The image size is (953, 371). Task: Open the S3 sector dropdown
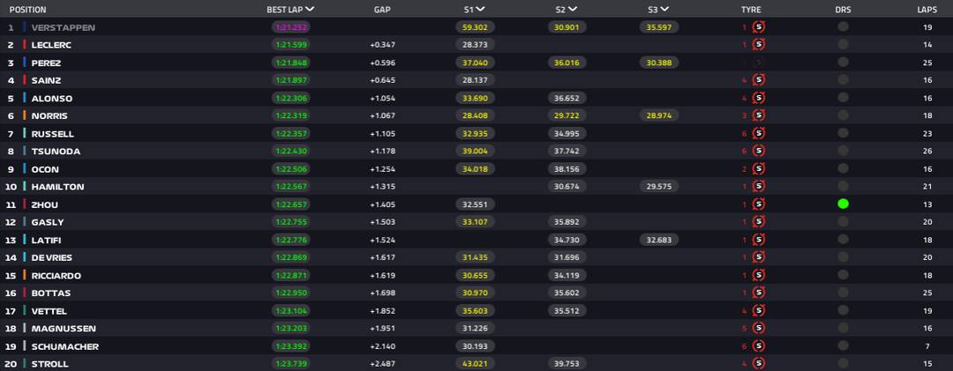pos(664,9)
